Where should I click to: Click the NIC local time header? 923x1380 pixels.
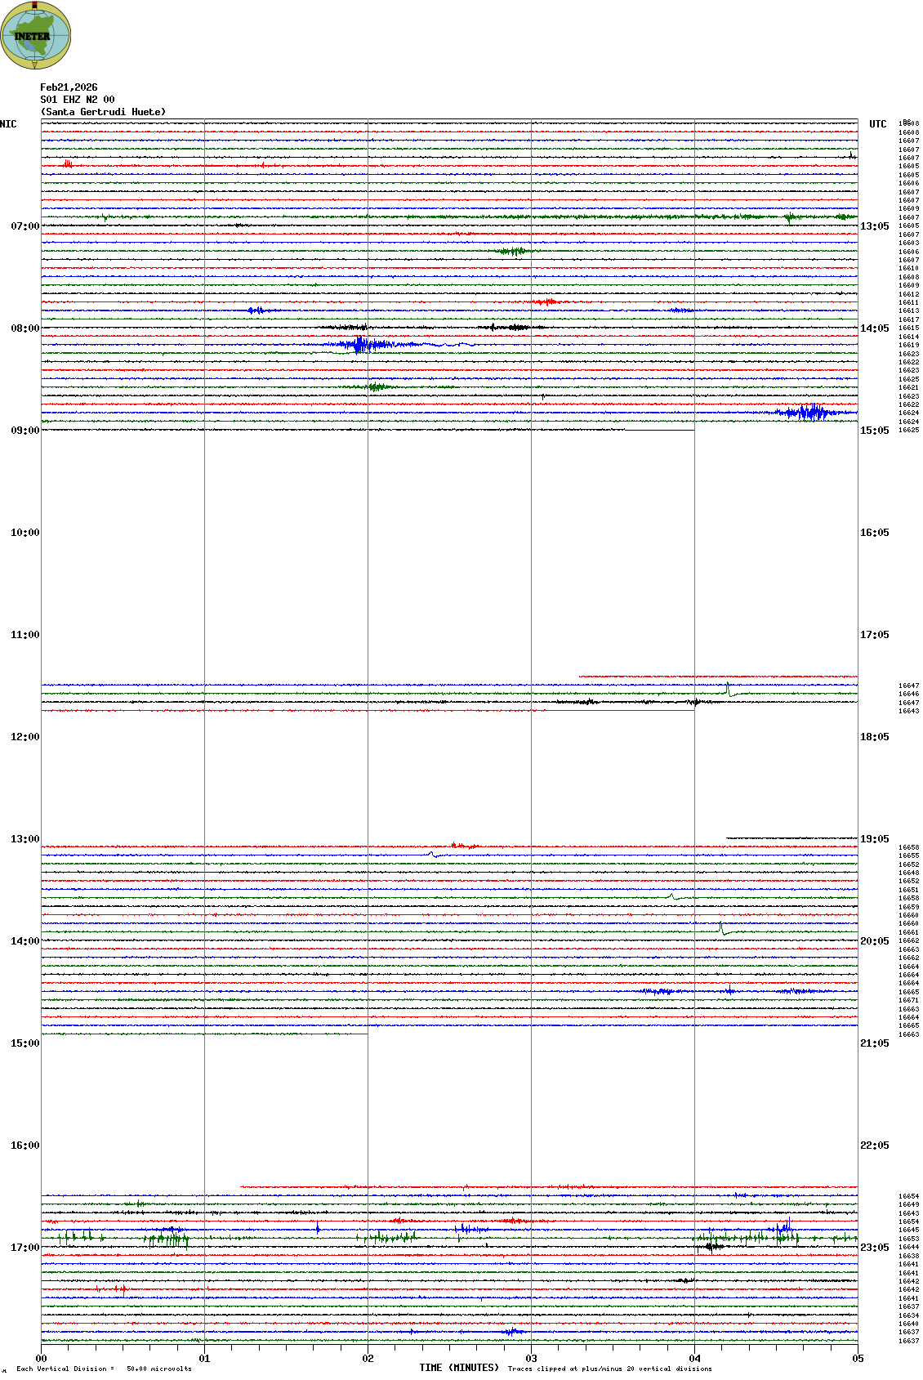(x=8, y=124)
